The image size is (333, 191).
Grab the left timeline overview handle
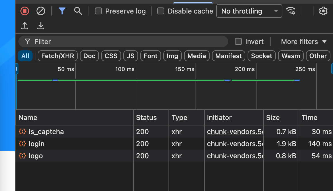pos(17,69)
